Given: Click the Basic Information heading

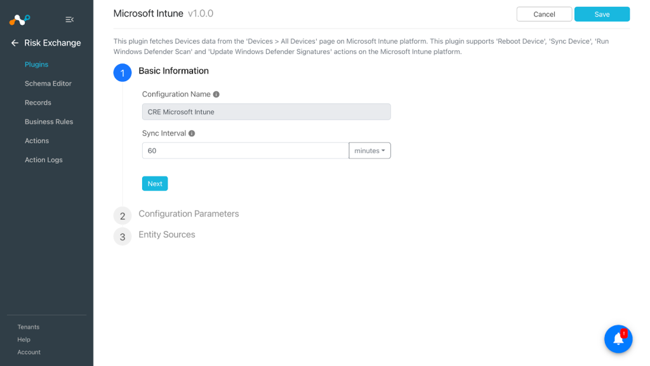Looking at the screenshot, I should (174, 71).
